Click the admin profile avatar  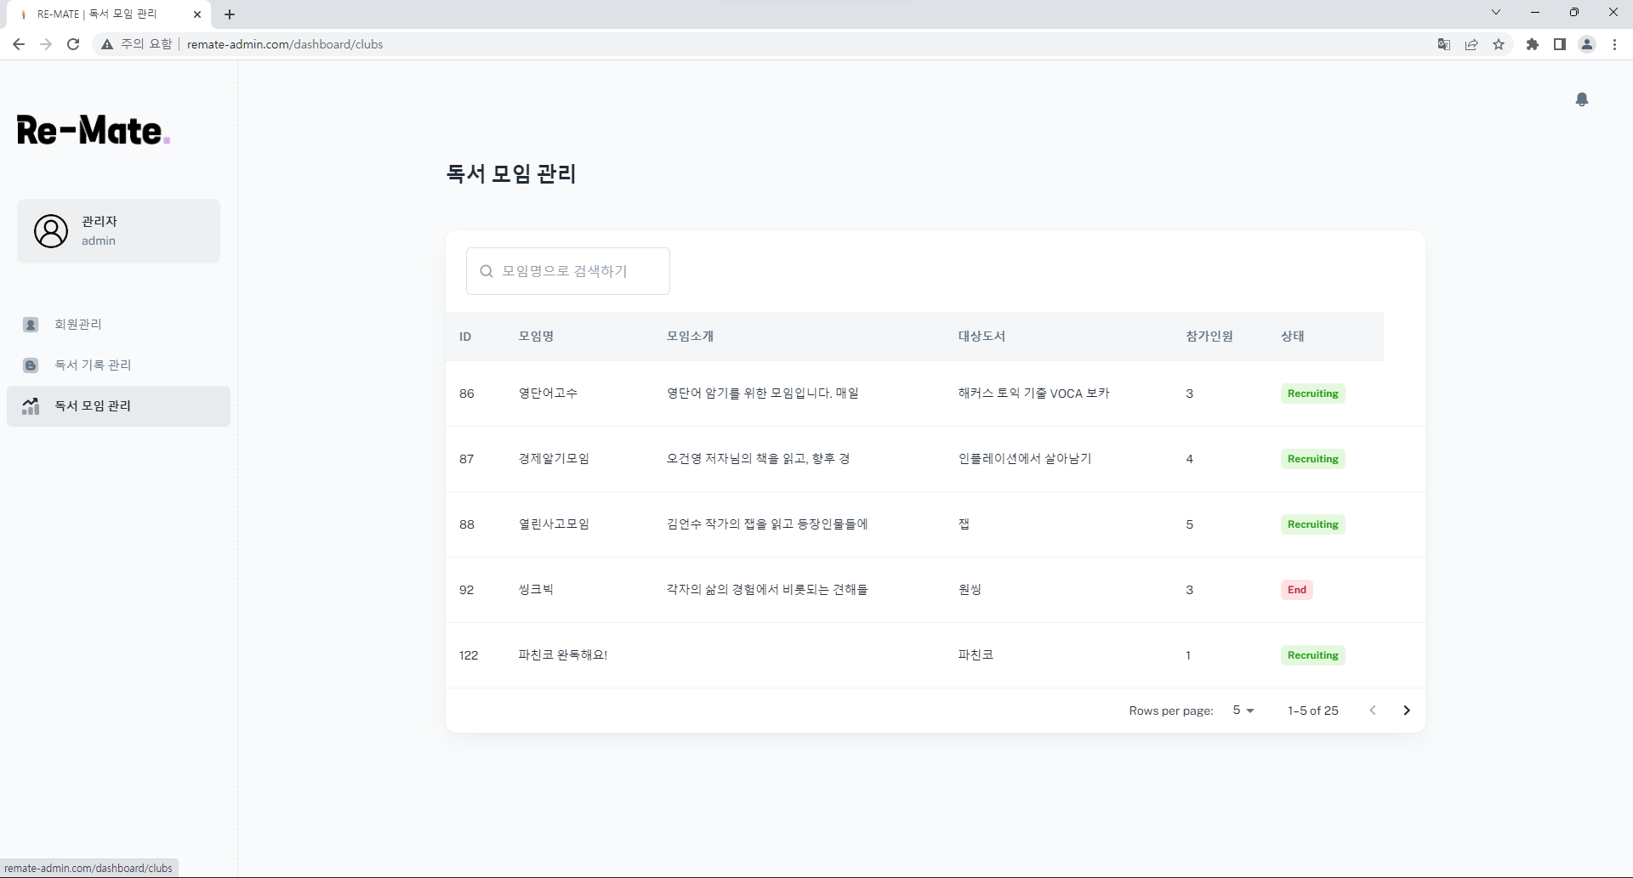(x=51, y=230)
